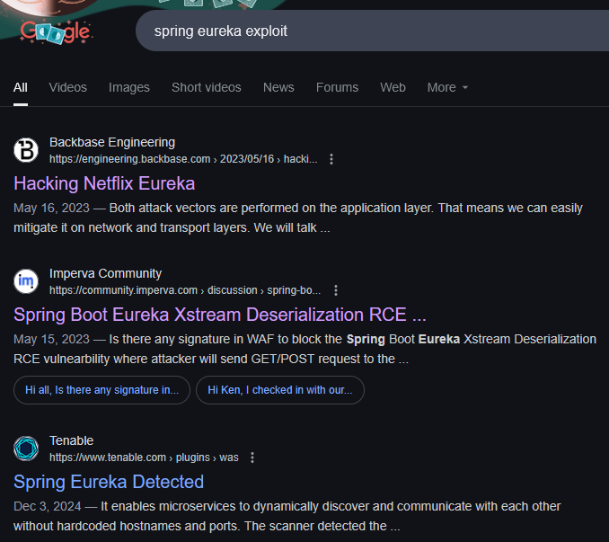Click the 'Hi Ken, I checked in' chip
Image resolution: width=609 pixels, height=542 pixels.
(279, 390)
